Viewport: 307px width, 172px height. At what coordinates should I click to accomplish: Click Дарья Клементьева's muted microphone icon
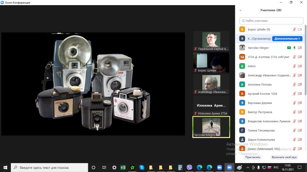[x=294, y=140]
